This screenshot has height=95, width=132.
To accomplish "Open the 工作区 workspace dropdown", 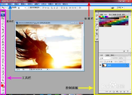I will [x=120, y=8].
